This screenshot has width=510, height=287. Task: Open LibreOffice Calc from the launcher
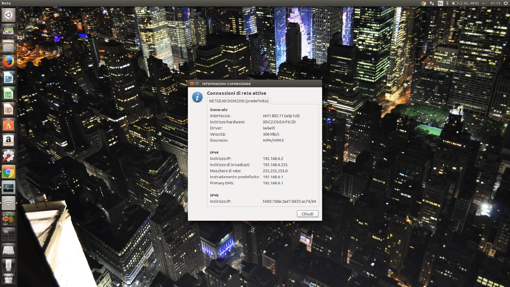coord(8,93)
